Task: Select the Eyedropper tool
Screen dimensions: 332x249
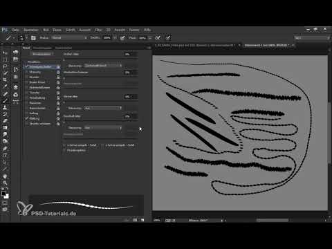Action: [x=5, y=86]
